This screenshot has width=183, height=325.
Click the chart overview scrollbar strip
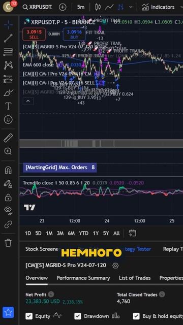[x=101, y=143]
